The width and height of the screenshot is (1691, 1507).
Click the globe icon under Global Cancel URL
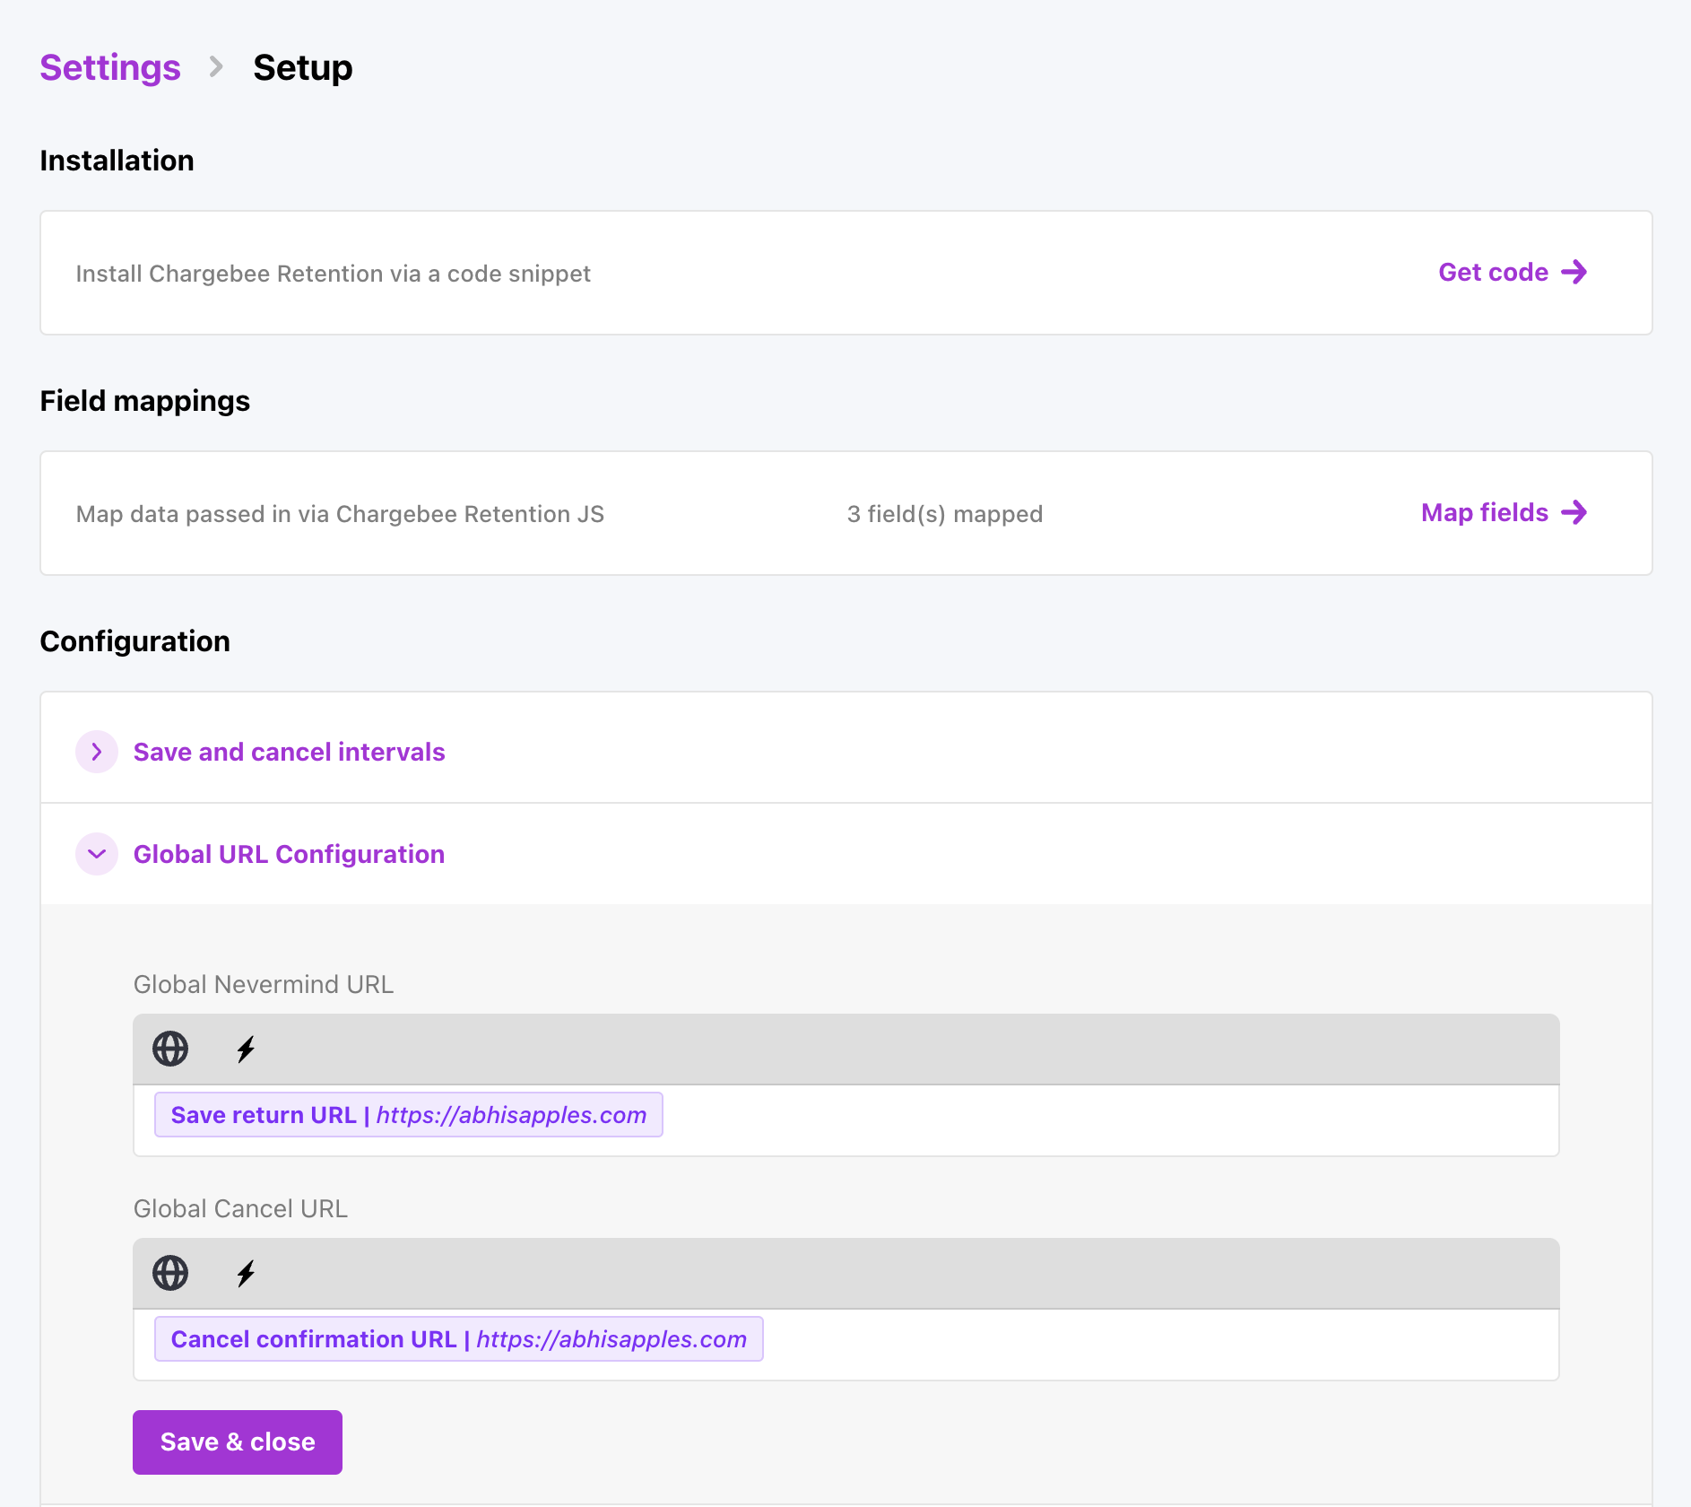170,1273
